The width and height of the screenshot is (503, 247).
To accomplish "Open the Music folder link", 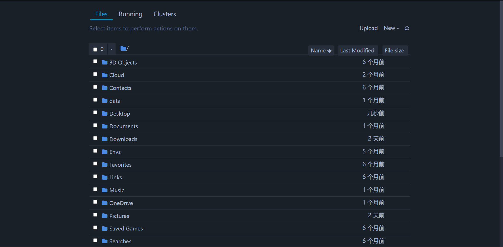I will (117, 190).
